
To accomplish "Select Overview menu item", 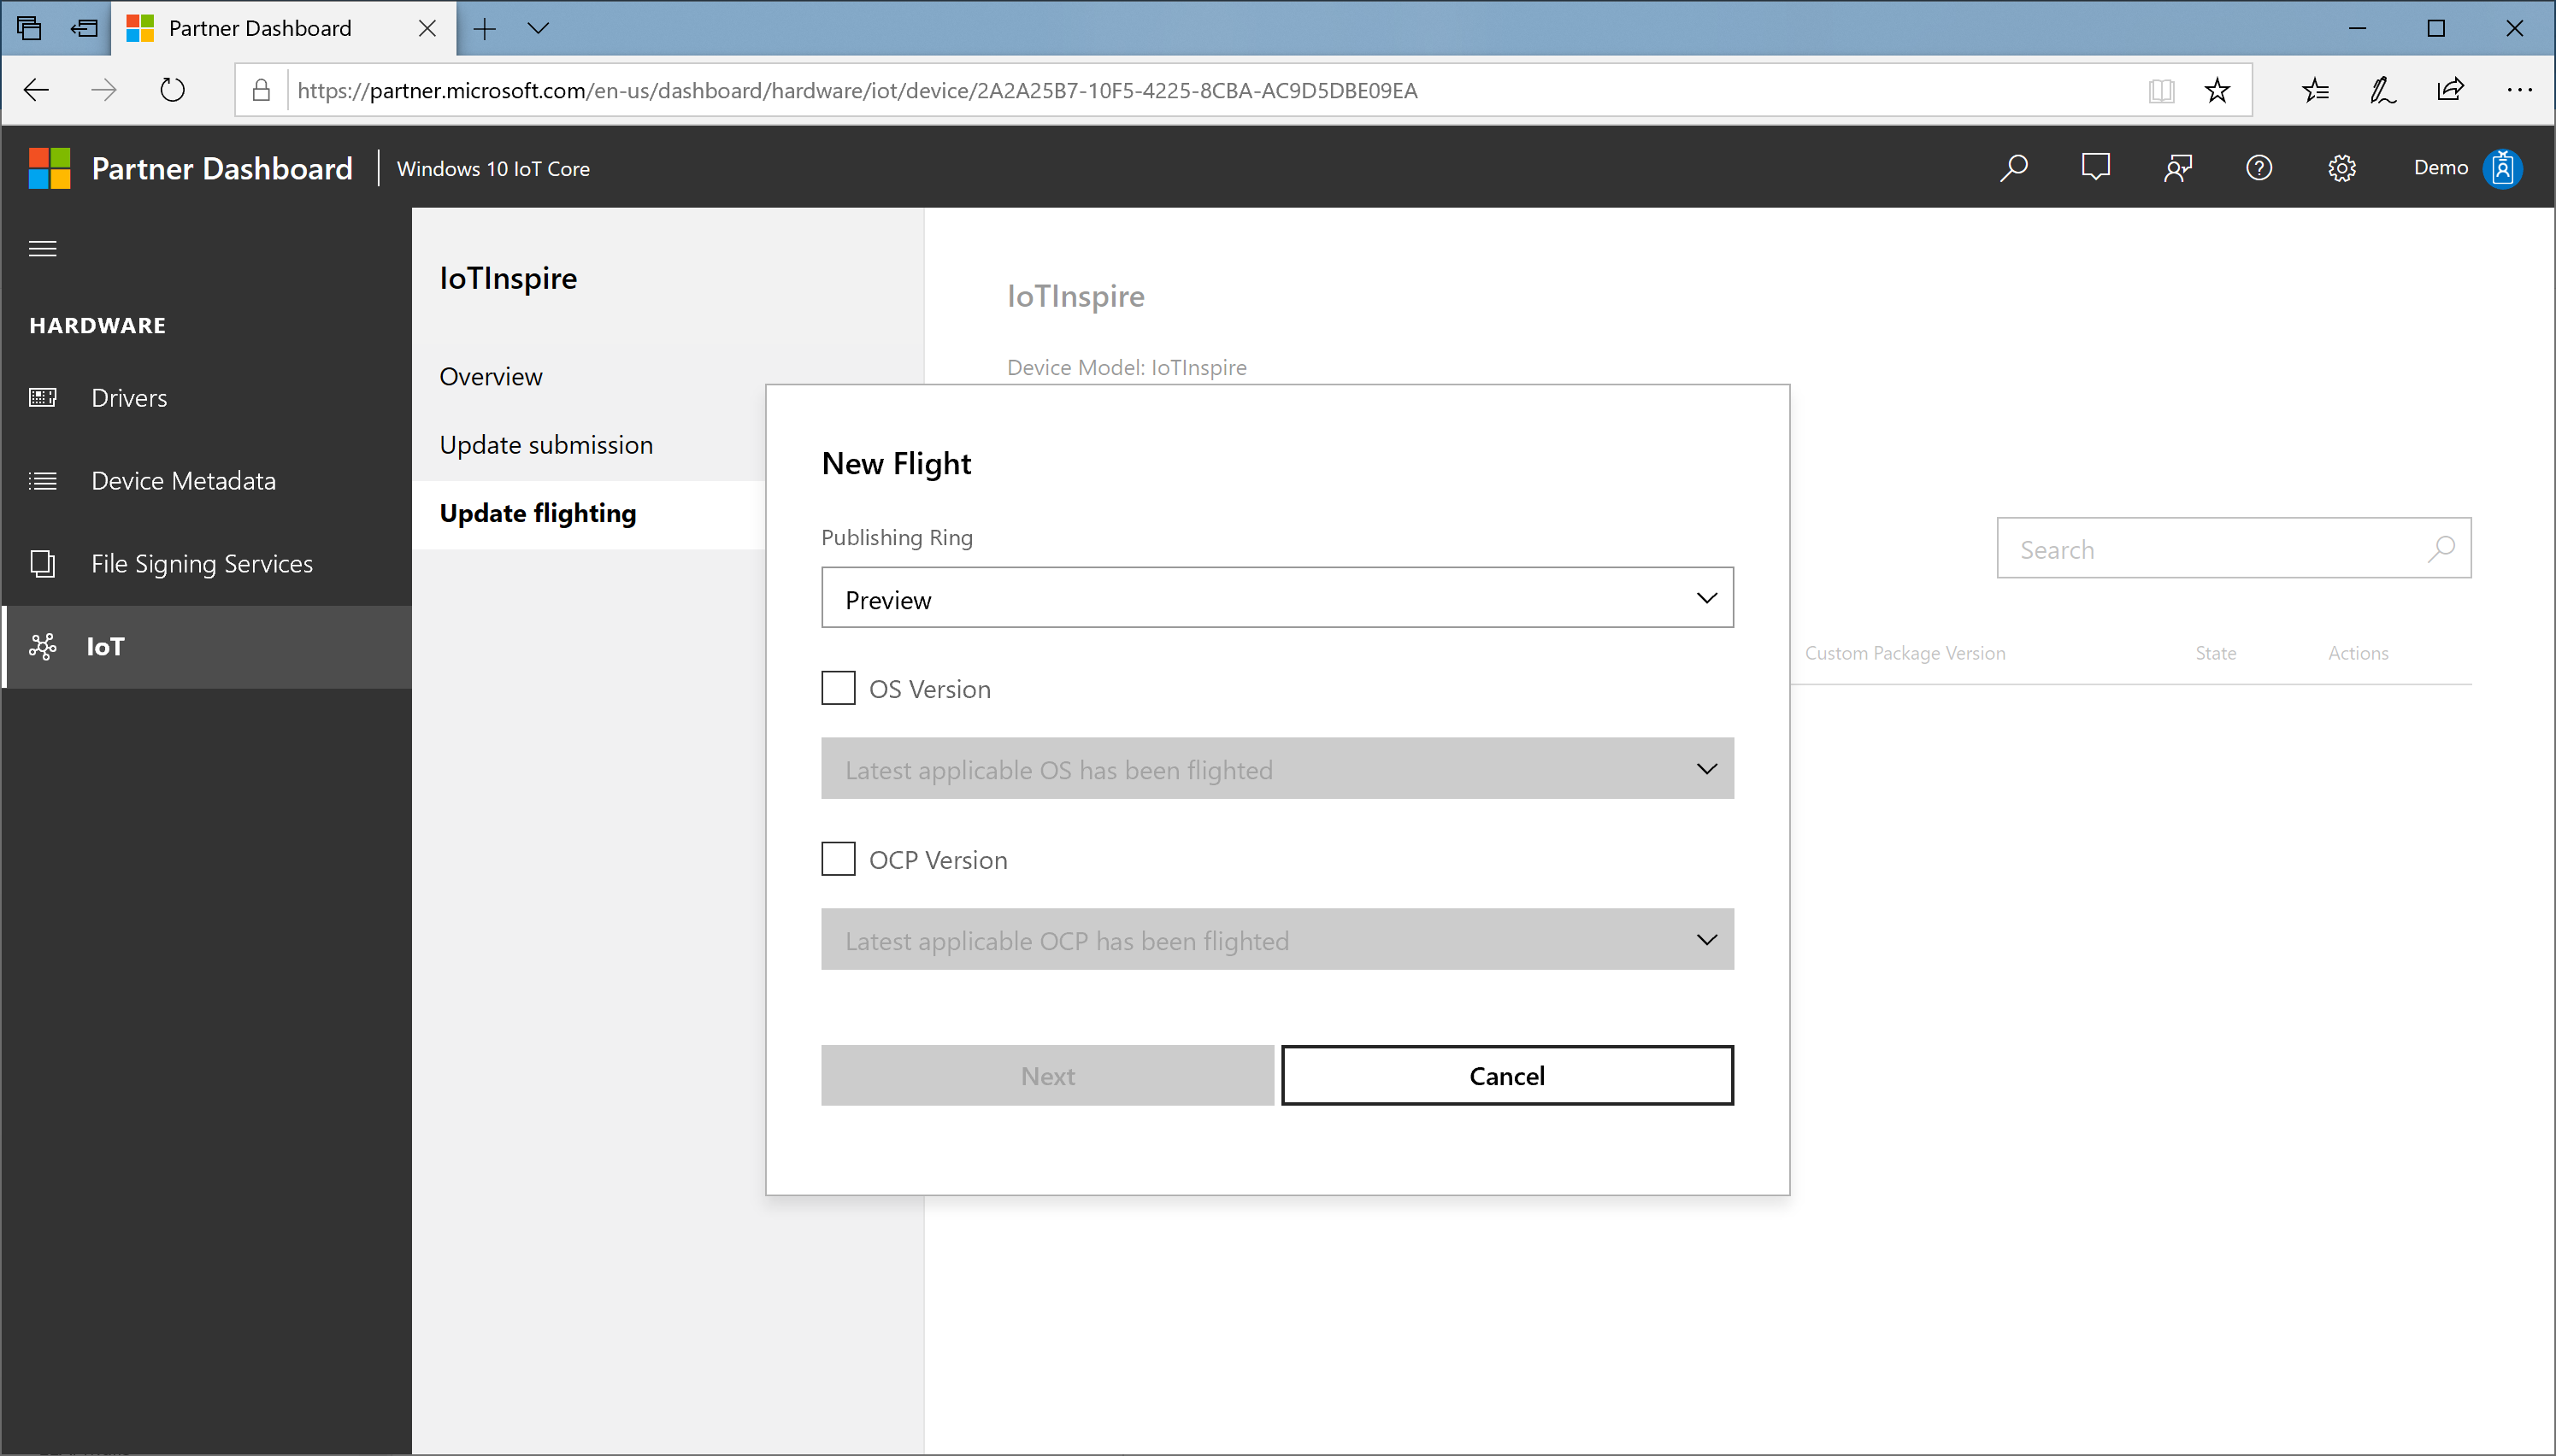I will click(490, 375).
